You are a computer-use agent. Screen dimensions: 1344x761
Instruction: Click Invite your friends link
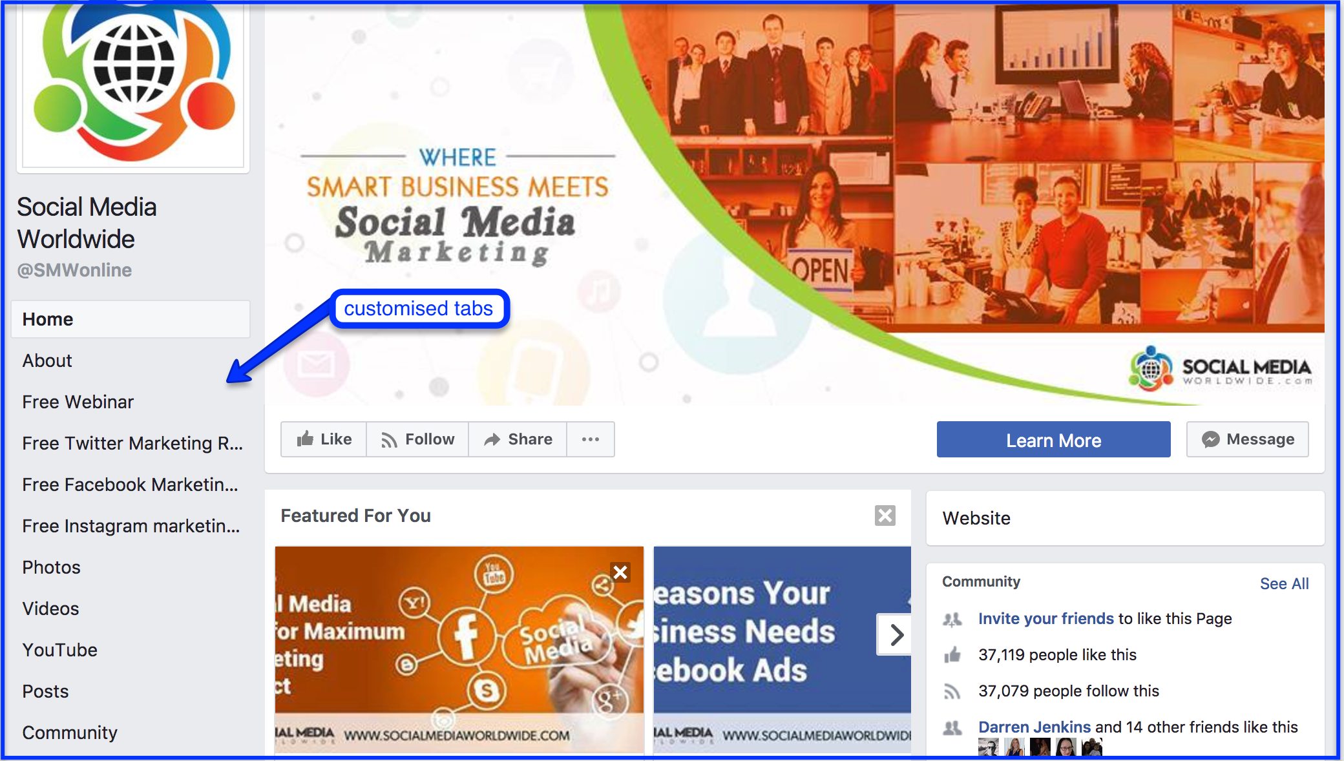pyautogui.click(x=1046, y=618)
